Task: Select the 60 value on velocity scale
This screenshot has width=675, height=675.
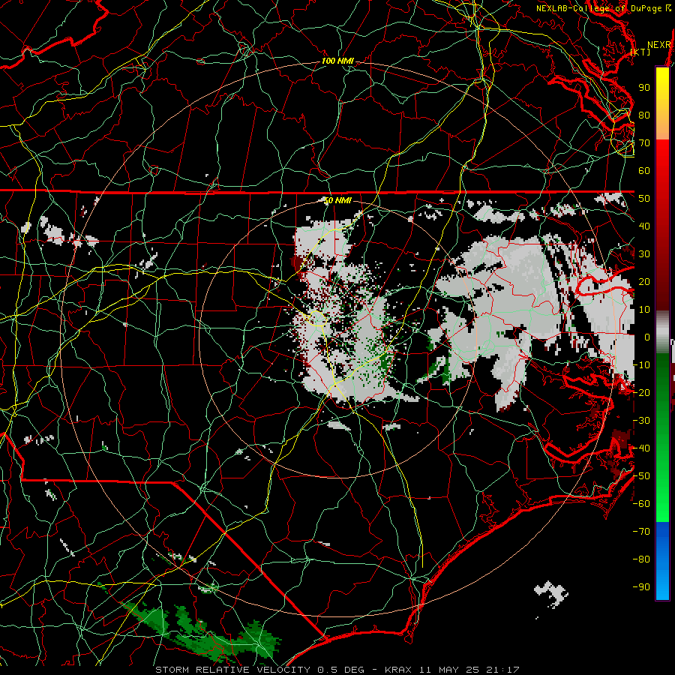Action: [x=644, y=171]
